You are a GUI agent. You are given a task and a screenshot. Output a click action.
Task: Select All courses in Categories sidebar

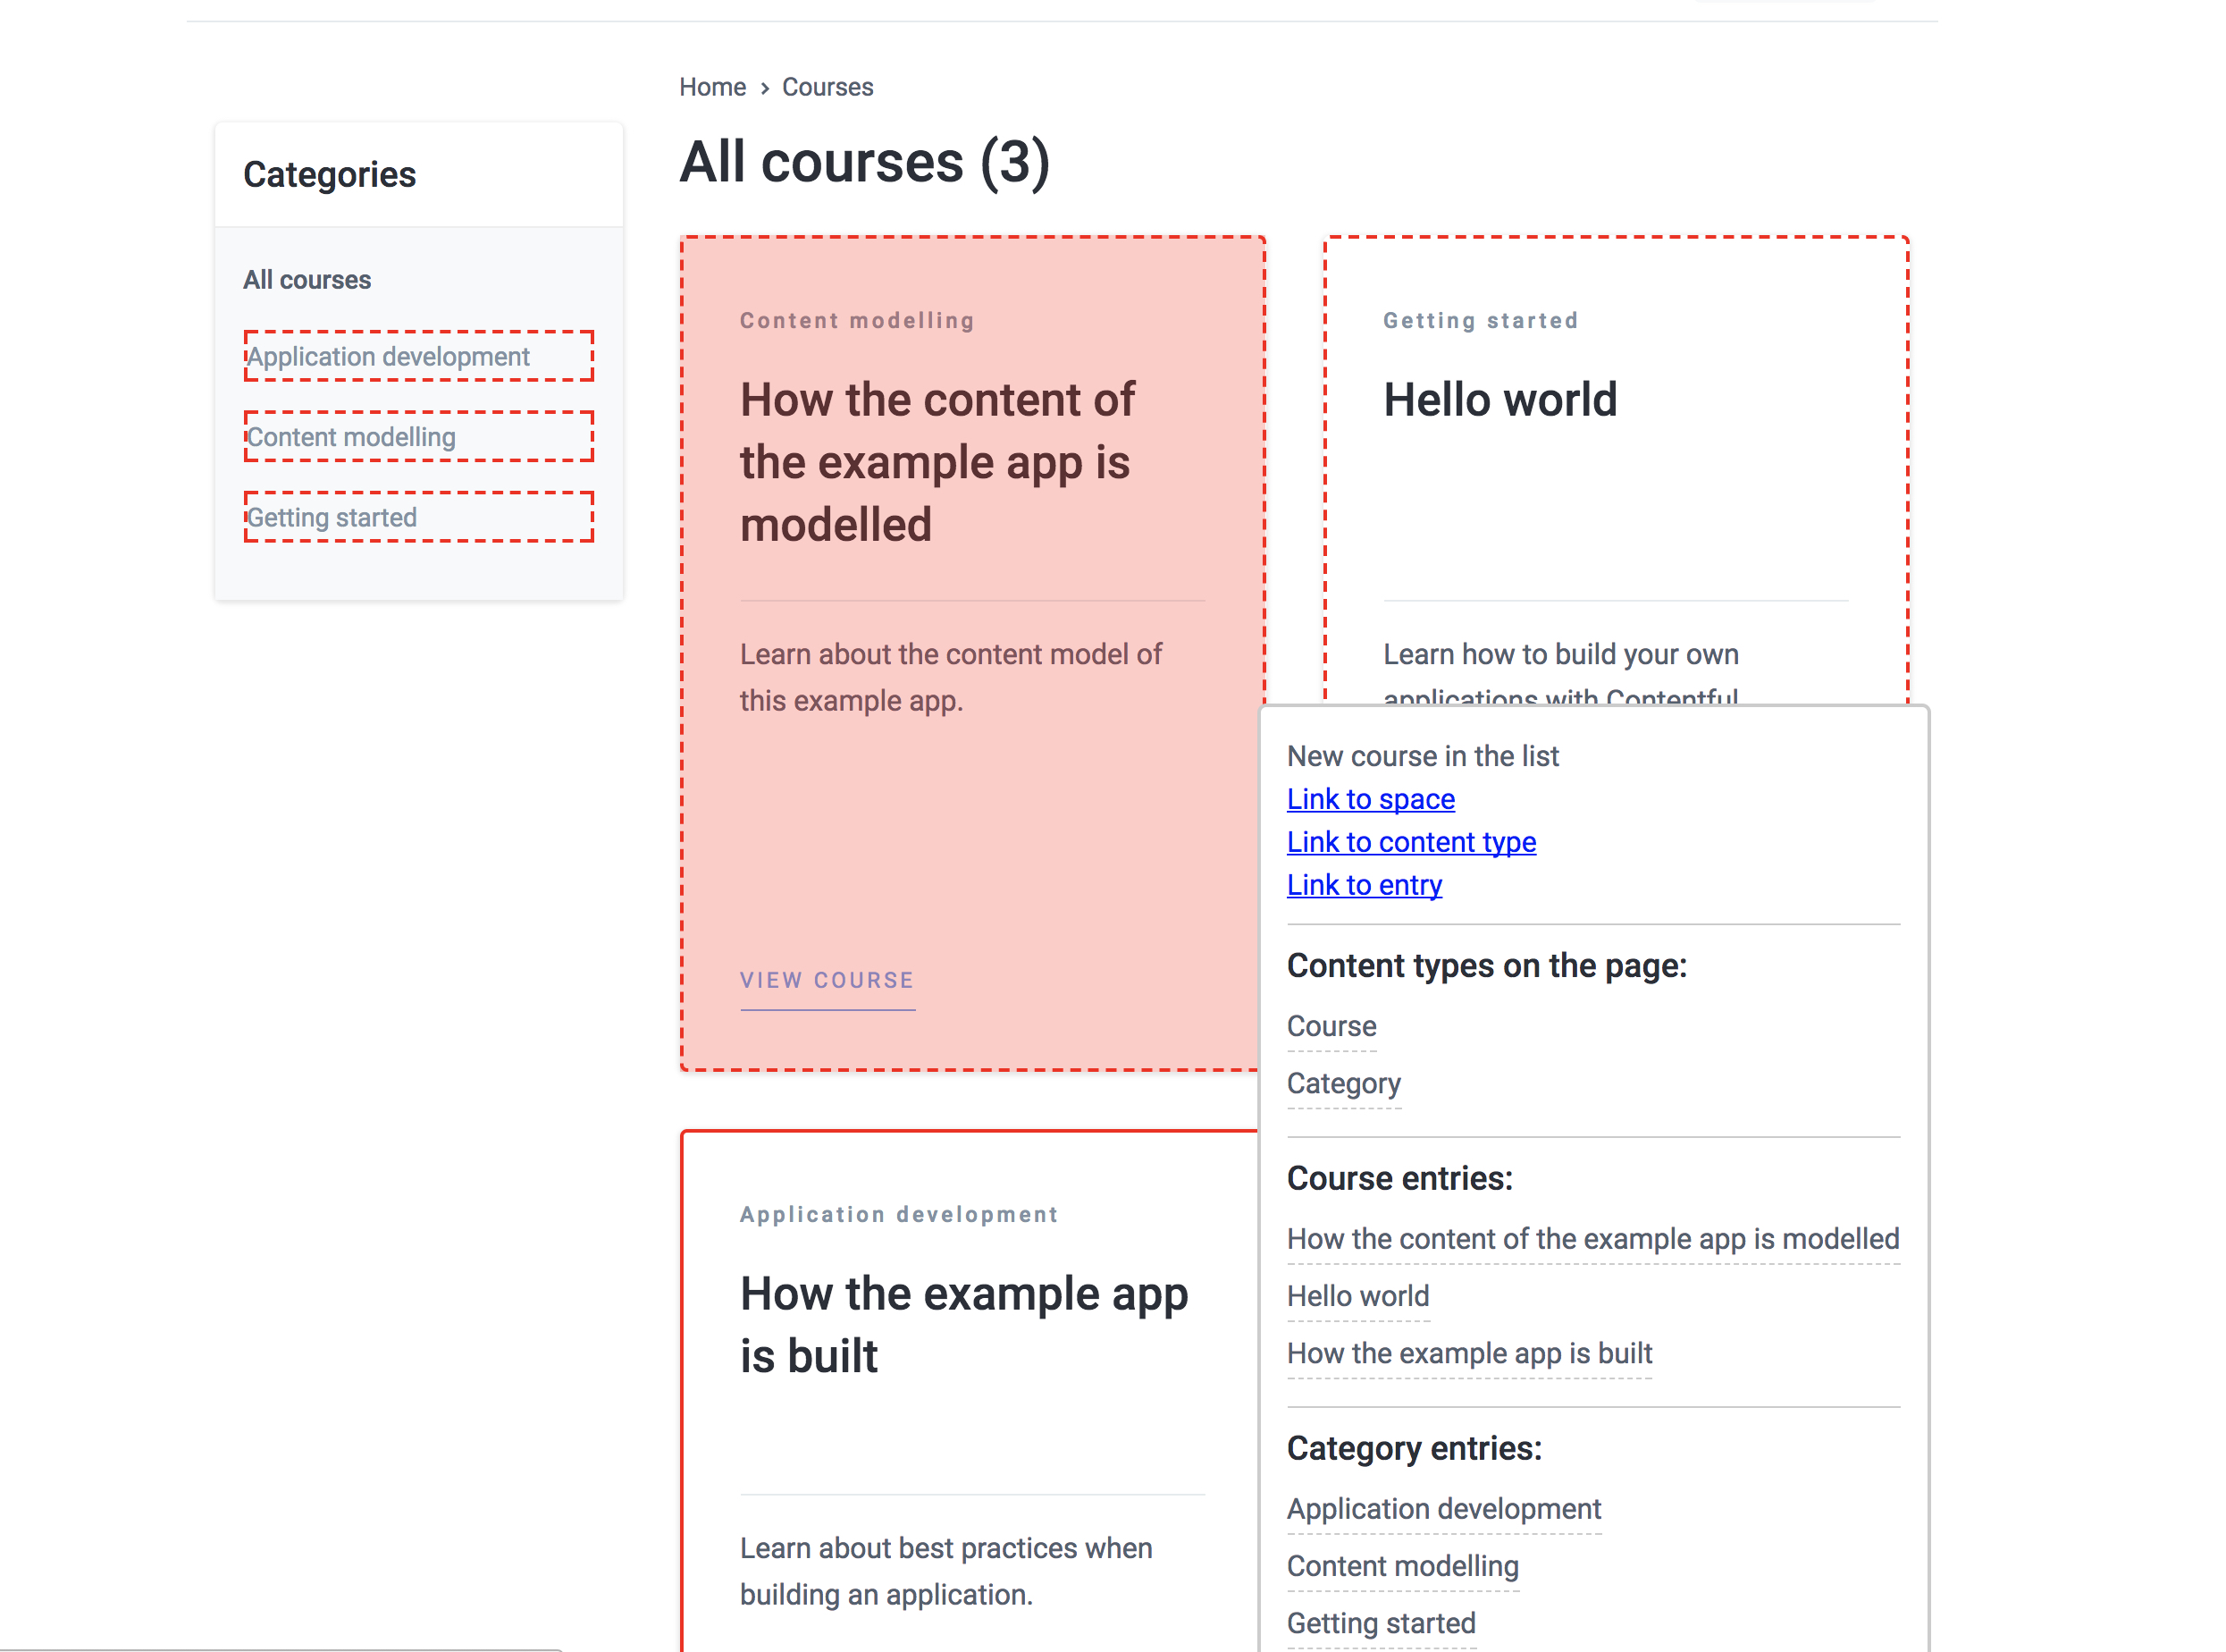click(x=307, y=280)
